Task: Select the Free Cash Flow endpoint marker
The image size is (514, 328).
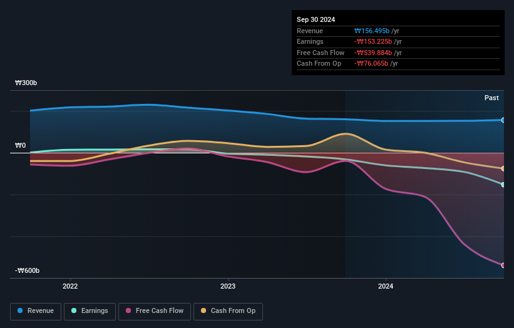Action: point(503,265)
